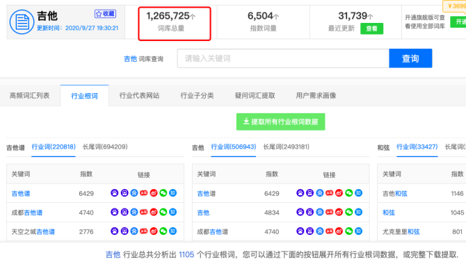Click 吉他 link in the bottom summary bar
This screenshot has width=466, height=264.
pyautogui.click(x=113, y=254)
